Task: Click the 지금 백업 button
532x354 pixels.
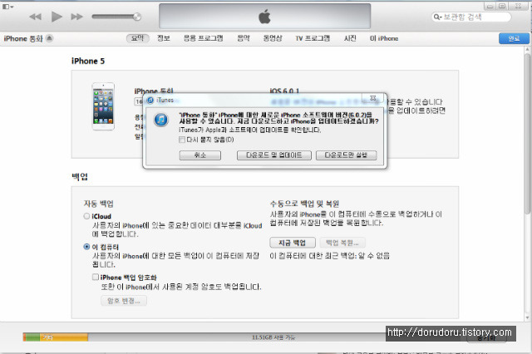Action: 293,243
